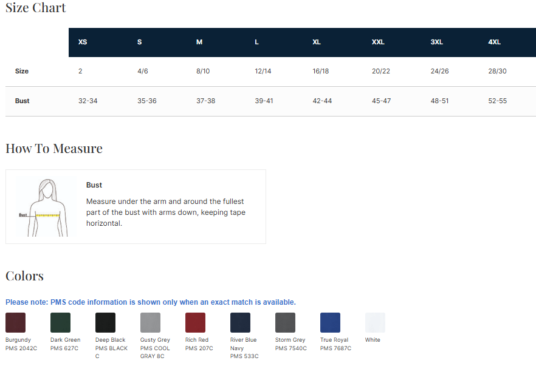The height and width of the screenshot is (383, 536).
Task: Select the Storm Grey color swatch
Action: pyautogui.click(x=285, y=322)
